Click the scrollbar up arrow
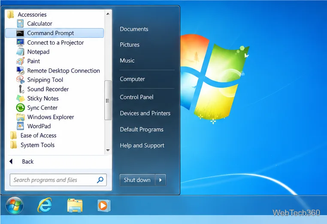This screenshot has width=327, height=224. coord(108,14)
